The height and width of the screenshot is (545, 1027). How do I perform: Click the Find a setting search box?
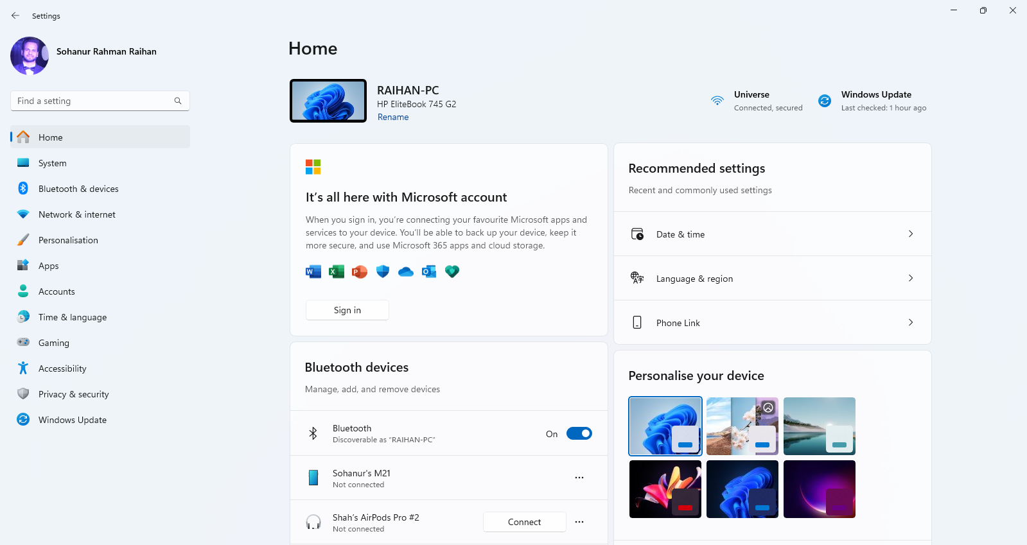[x=100, y=101]
